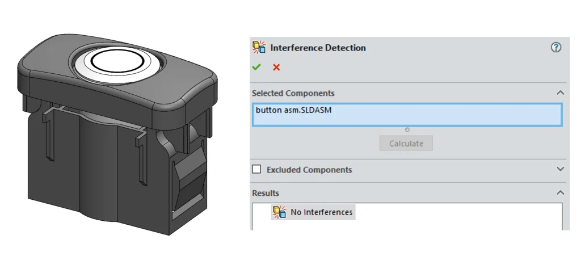
Task: Click the resize handle under the selection box
Action: 407,129
